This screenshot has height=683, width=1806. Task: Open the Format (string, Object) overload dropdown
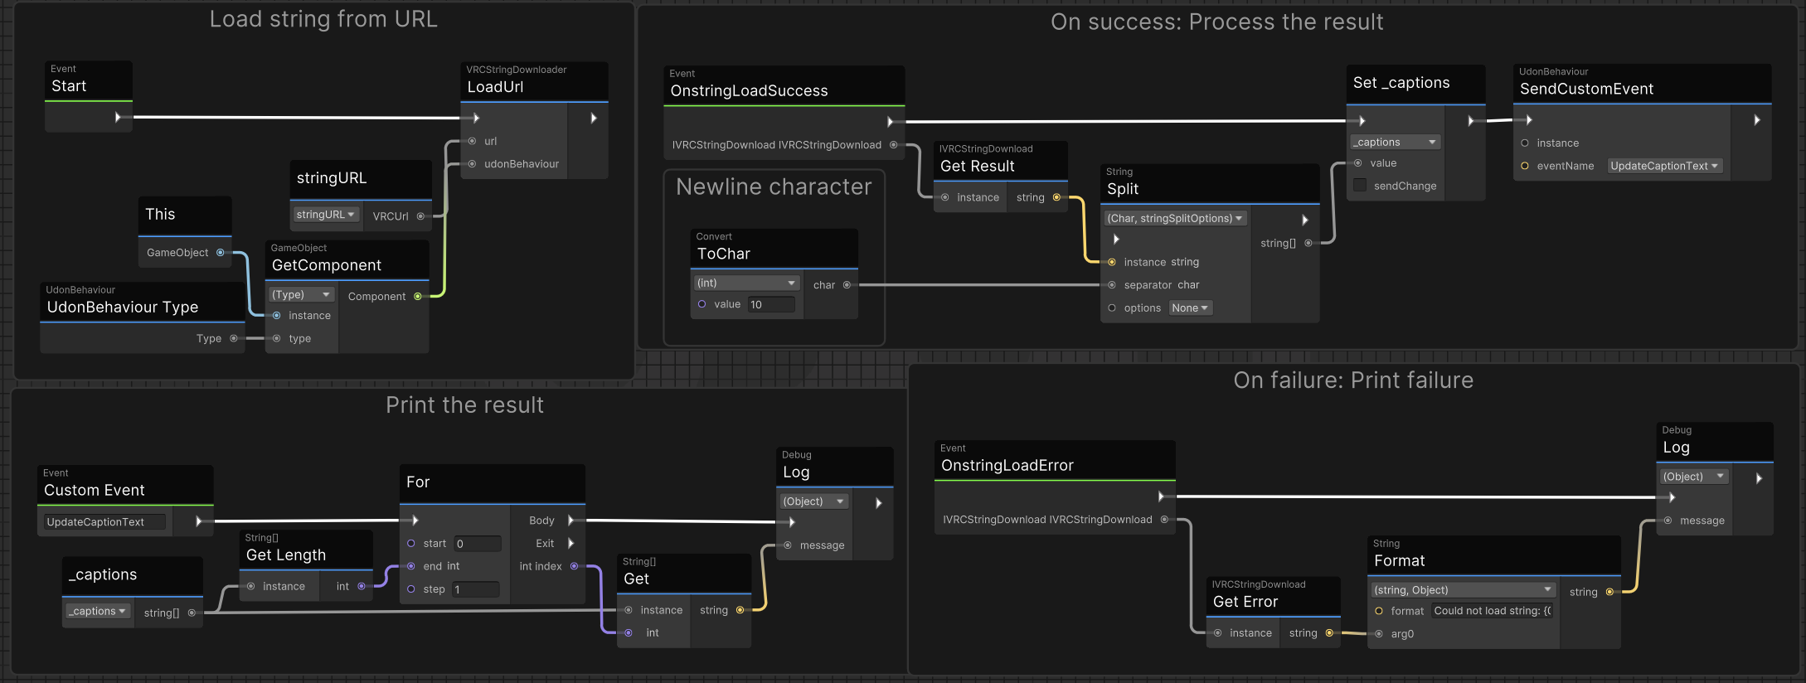1463,590
